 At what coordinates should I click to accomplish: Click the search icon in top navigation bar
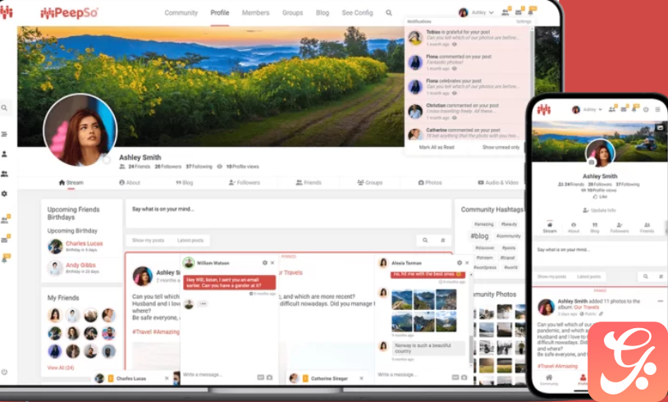(x=389, y=13)
